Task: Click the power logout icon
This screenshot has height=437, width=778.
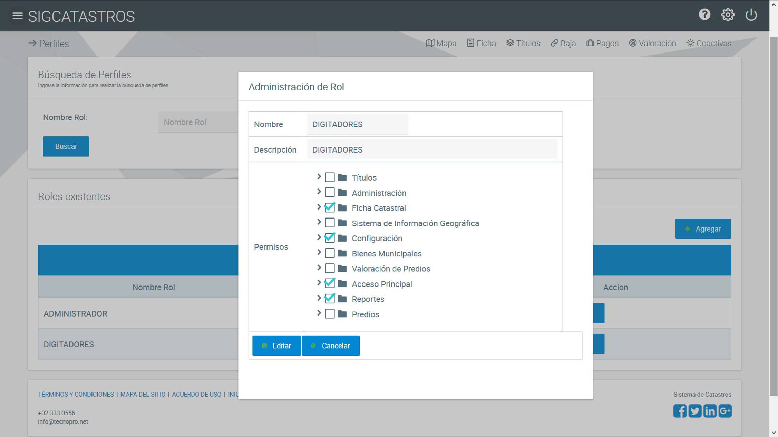Action: click(751, 15)
